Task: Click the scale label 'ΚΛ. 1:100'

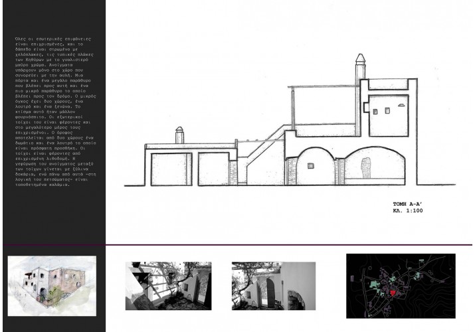Action: click(408, 211)
